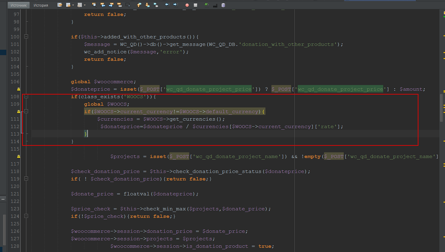
Task: Click line number 121 in gutter
Action: point(15,194)
